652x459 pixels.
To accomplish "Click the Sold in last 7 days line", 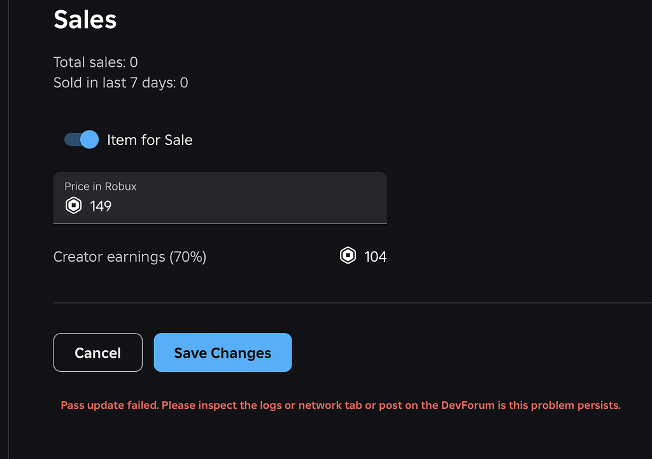I will [x=120, y=82].
